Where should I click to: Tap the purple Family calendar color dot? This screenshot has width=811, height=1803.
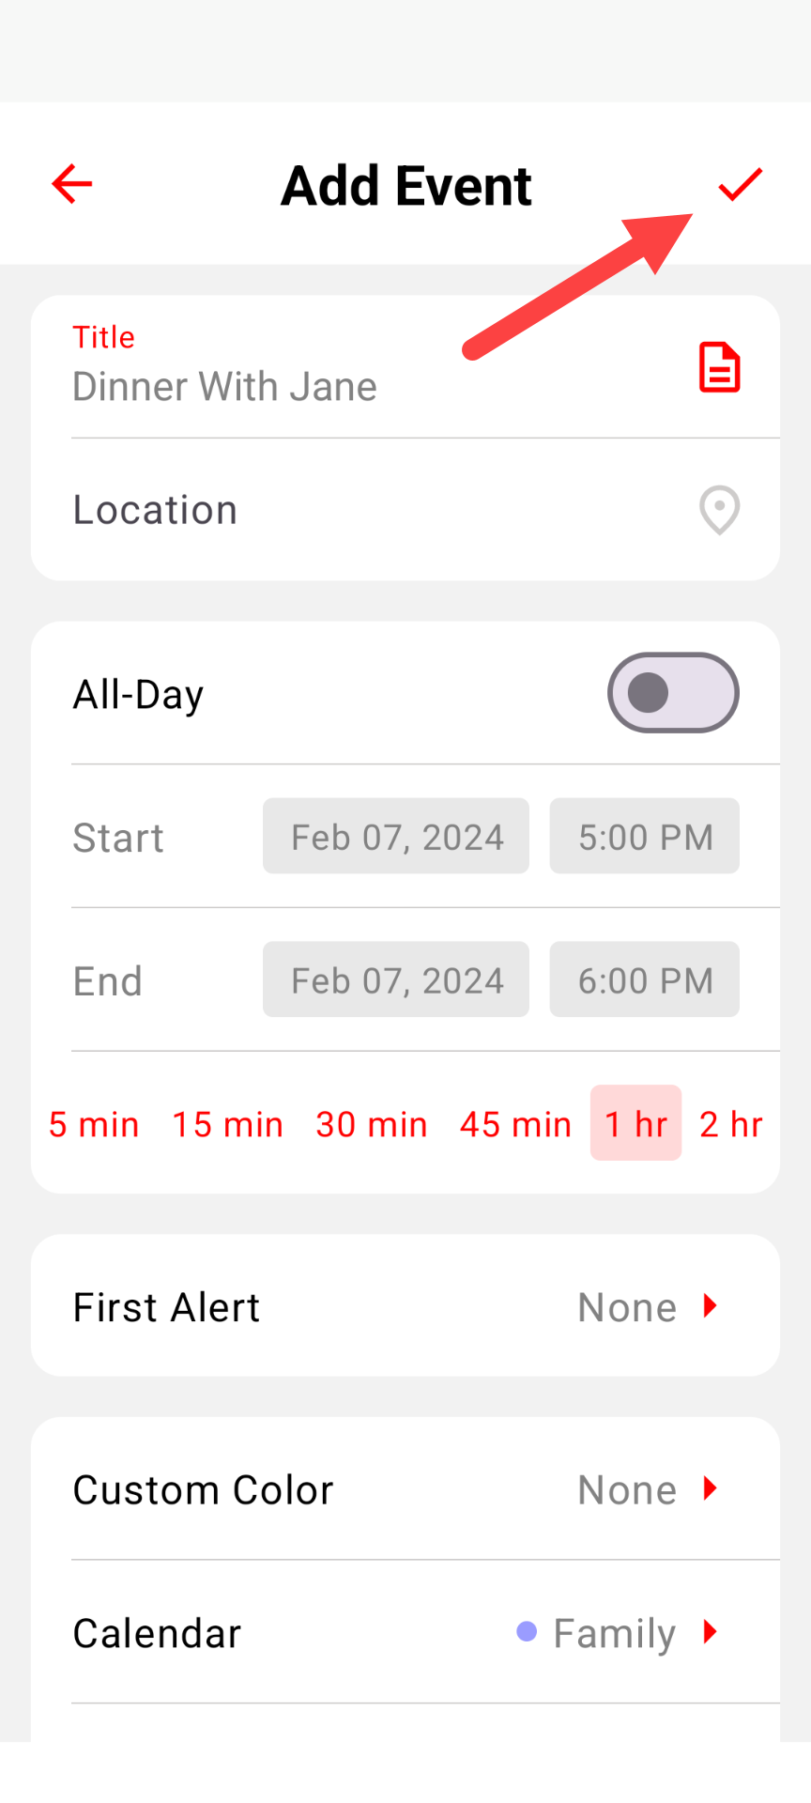pos(527,1632)
